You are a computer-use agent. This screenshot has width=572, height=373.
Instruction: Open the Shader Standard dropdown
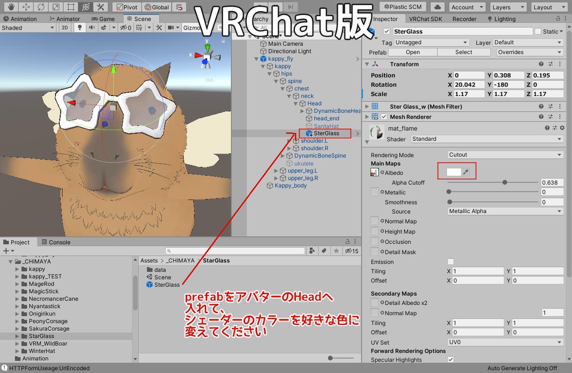click(x=487, y=139)
